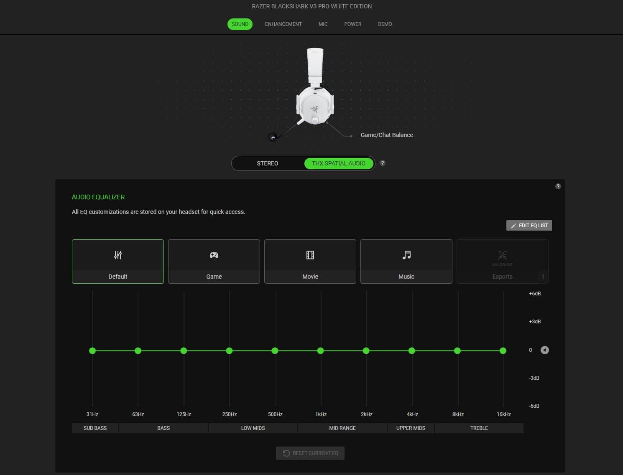The image size is (623, 475).
Task: Click the +6dB scale label
Action: [x=535, y=294]
